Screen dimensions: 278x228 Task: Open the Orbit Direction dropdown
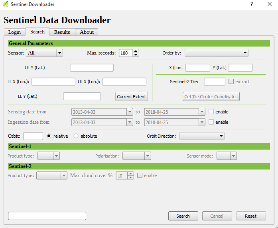tap(202, 136)
